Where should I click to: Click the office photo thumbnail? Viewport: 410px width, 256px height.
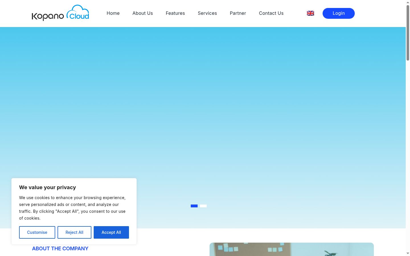[x=292, y=249]
